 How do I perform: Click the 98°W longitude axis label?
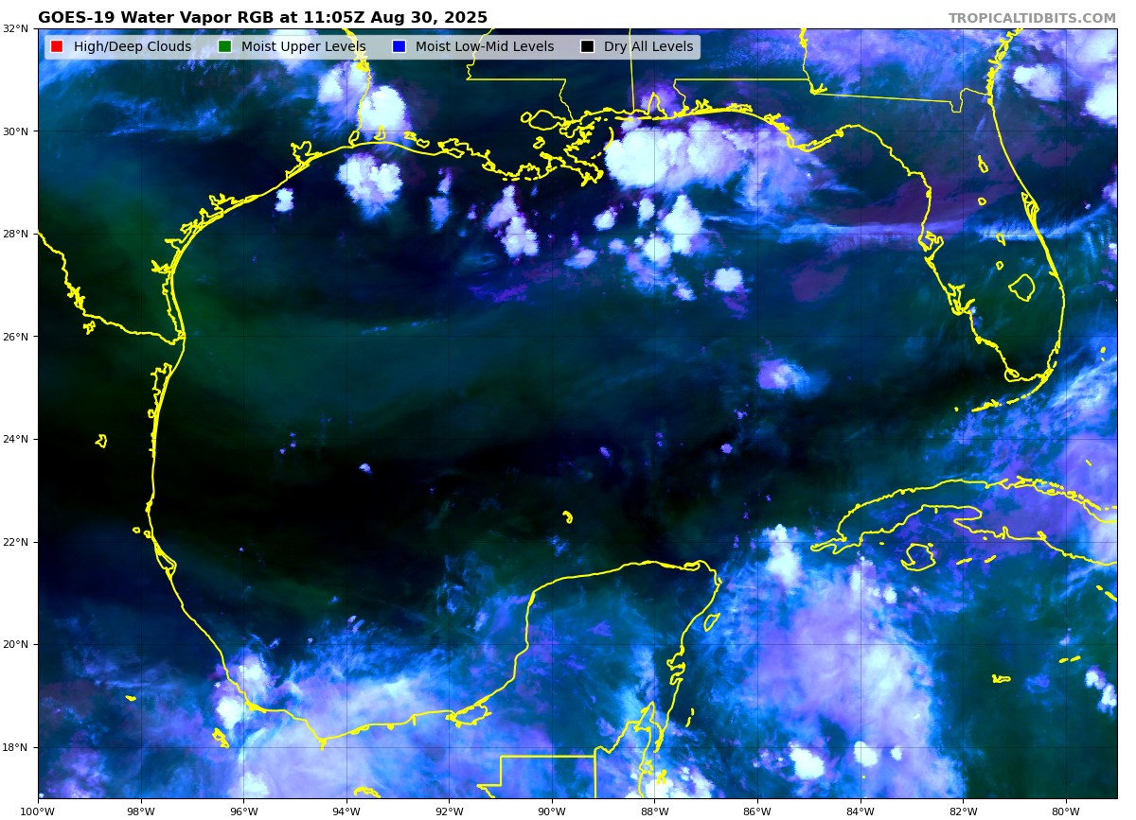pos(140,811)
